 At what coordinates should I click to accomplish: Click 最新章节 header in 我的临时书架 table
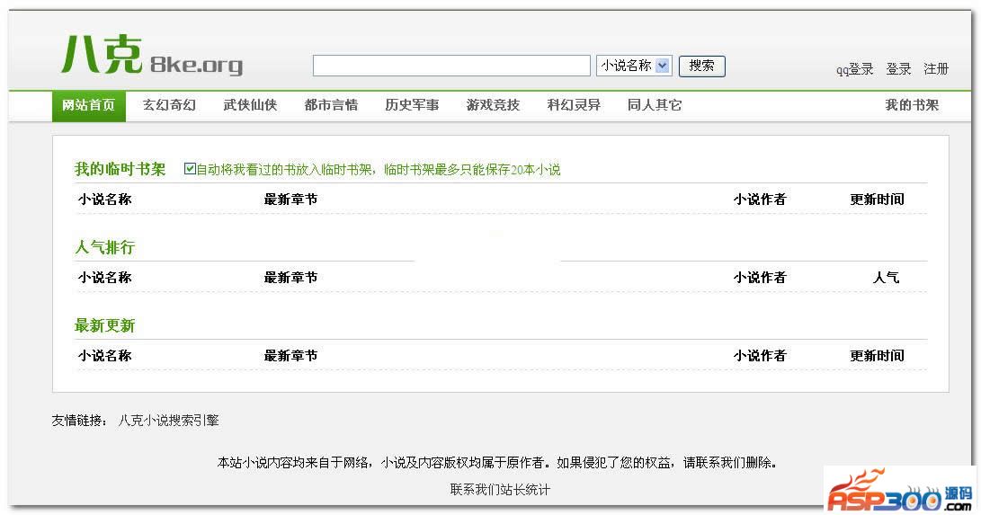(290, 200)
